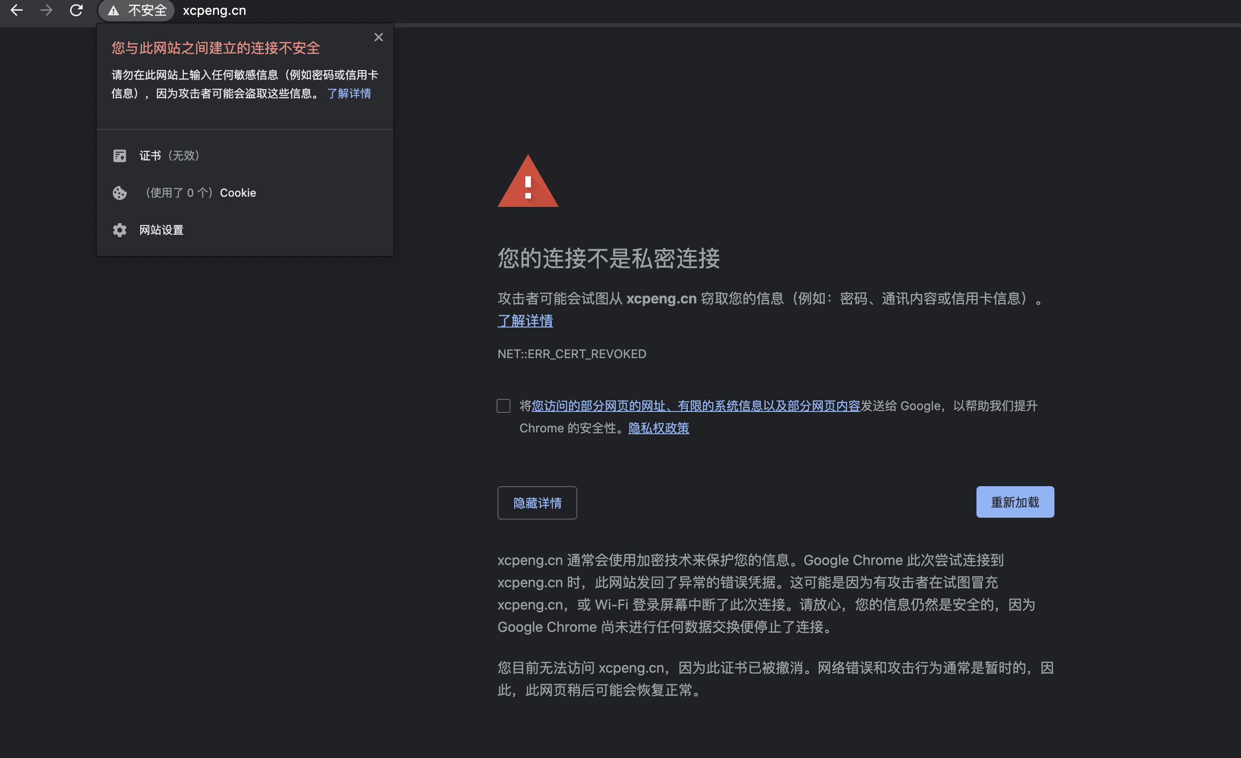Click the browser forward arrow
This screenshot has height=758, width=1241.
(46, 10)
